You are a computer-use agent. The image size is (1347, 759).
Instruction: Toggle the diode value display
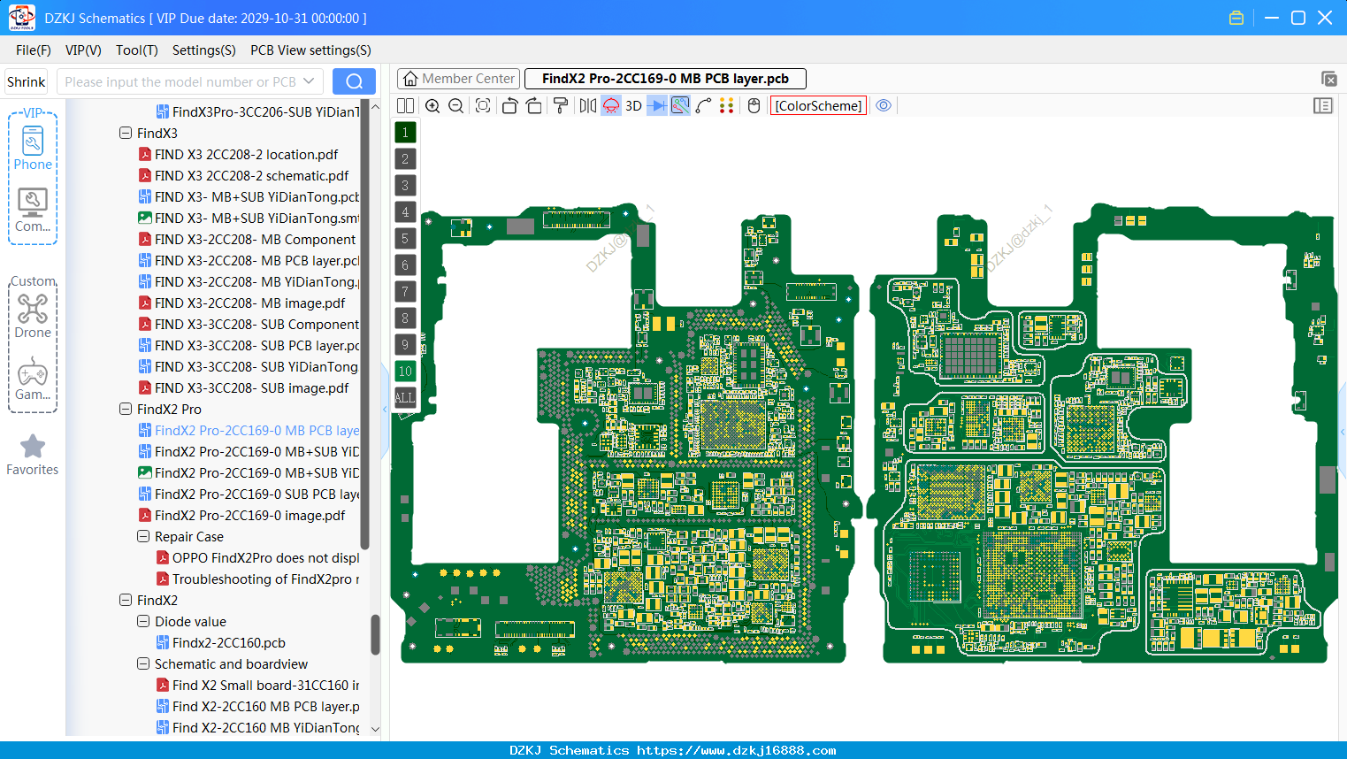coord(657,106)
